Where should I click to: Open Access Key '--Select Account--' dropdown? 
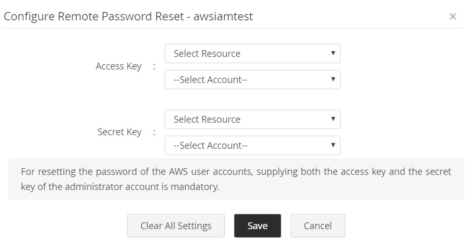[252, 80]
